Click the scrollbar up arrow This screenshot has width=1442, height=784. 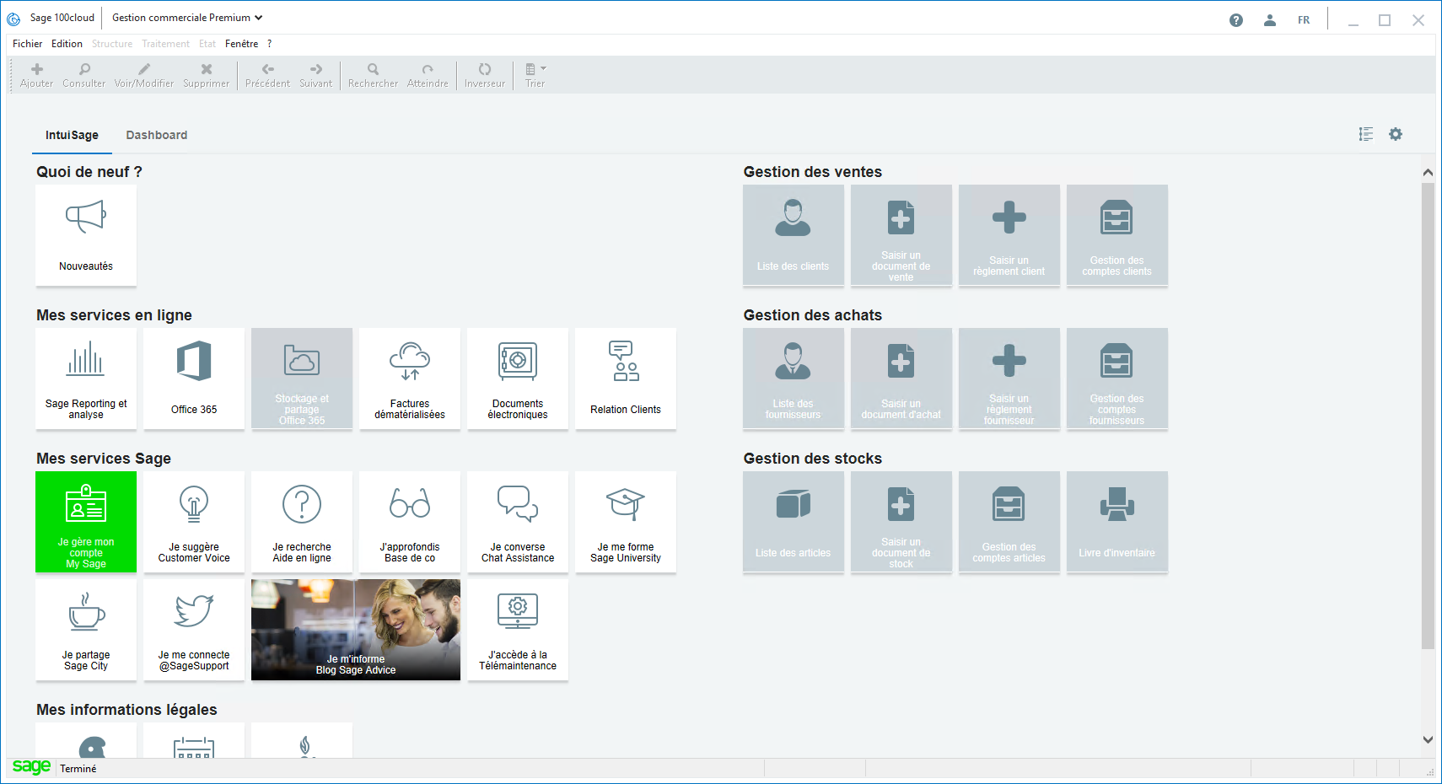(1428, 172)
